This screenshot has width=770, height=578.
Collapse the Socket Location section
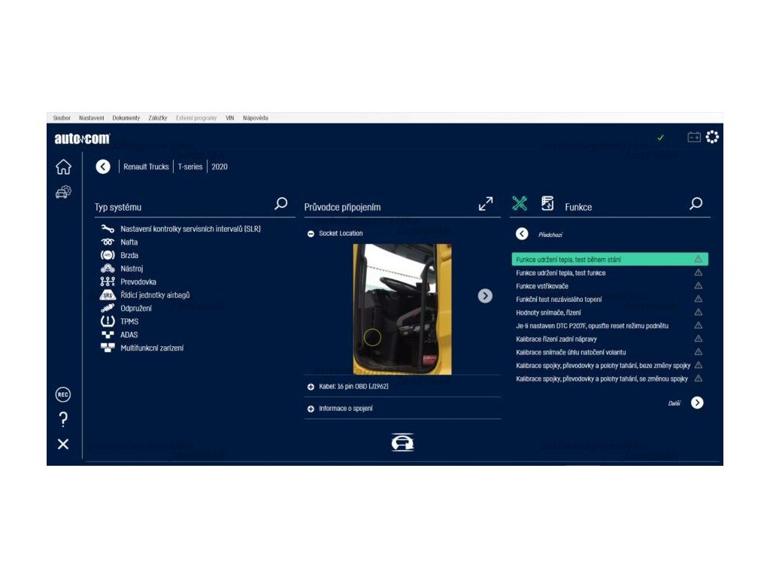click(311, 234)
